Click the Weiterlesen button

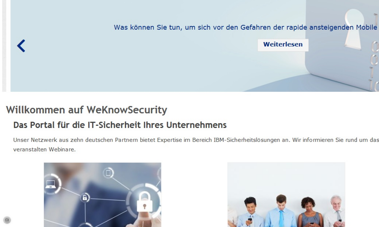tap(283, 45)
